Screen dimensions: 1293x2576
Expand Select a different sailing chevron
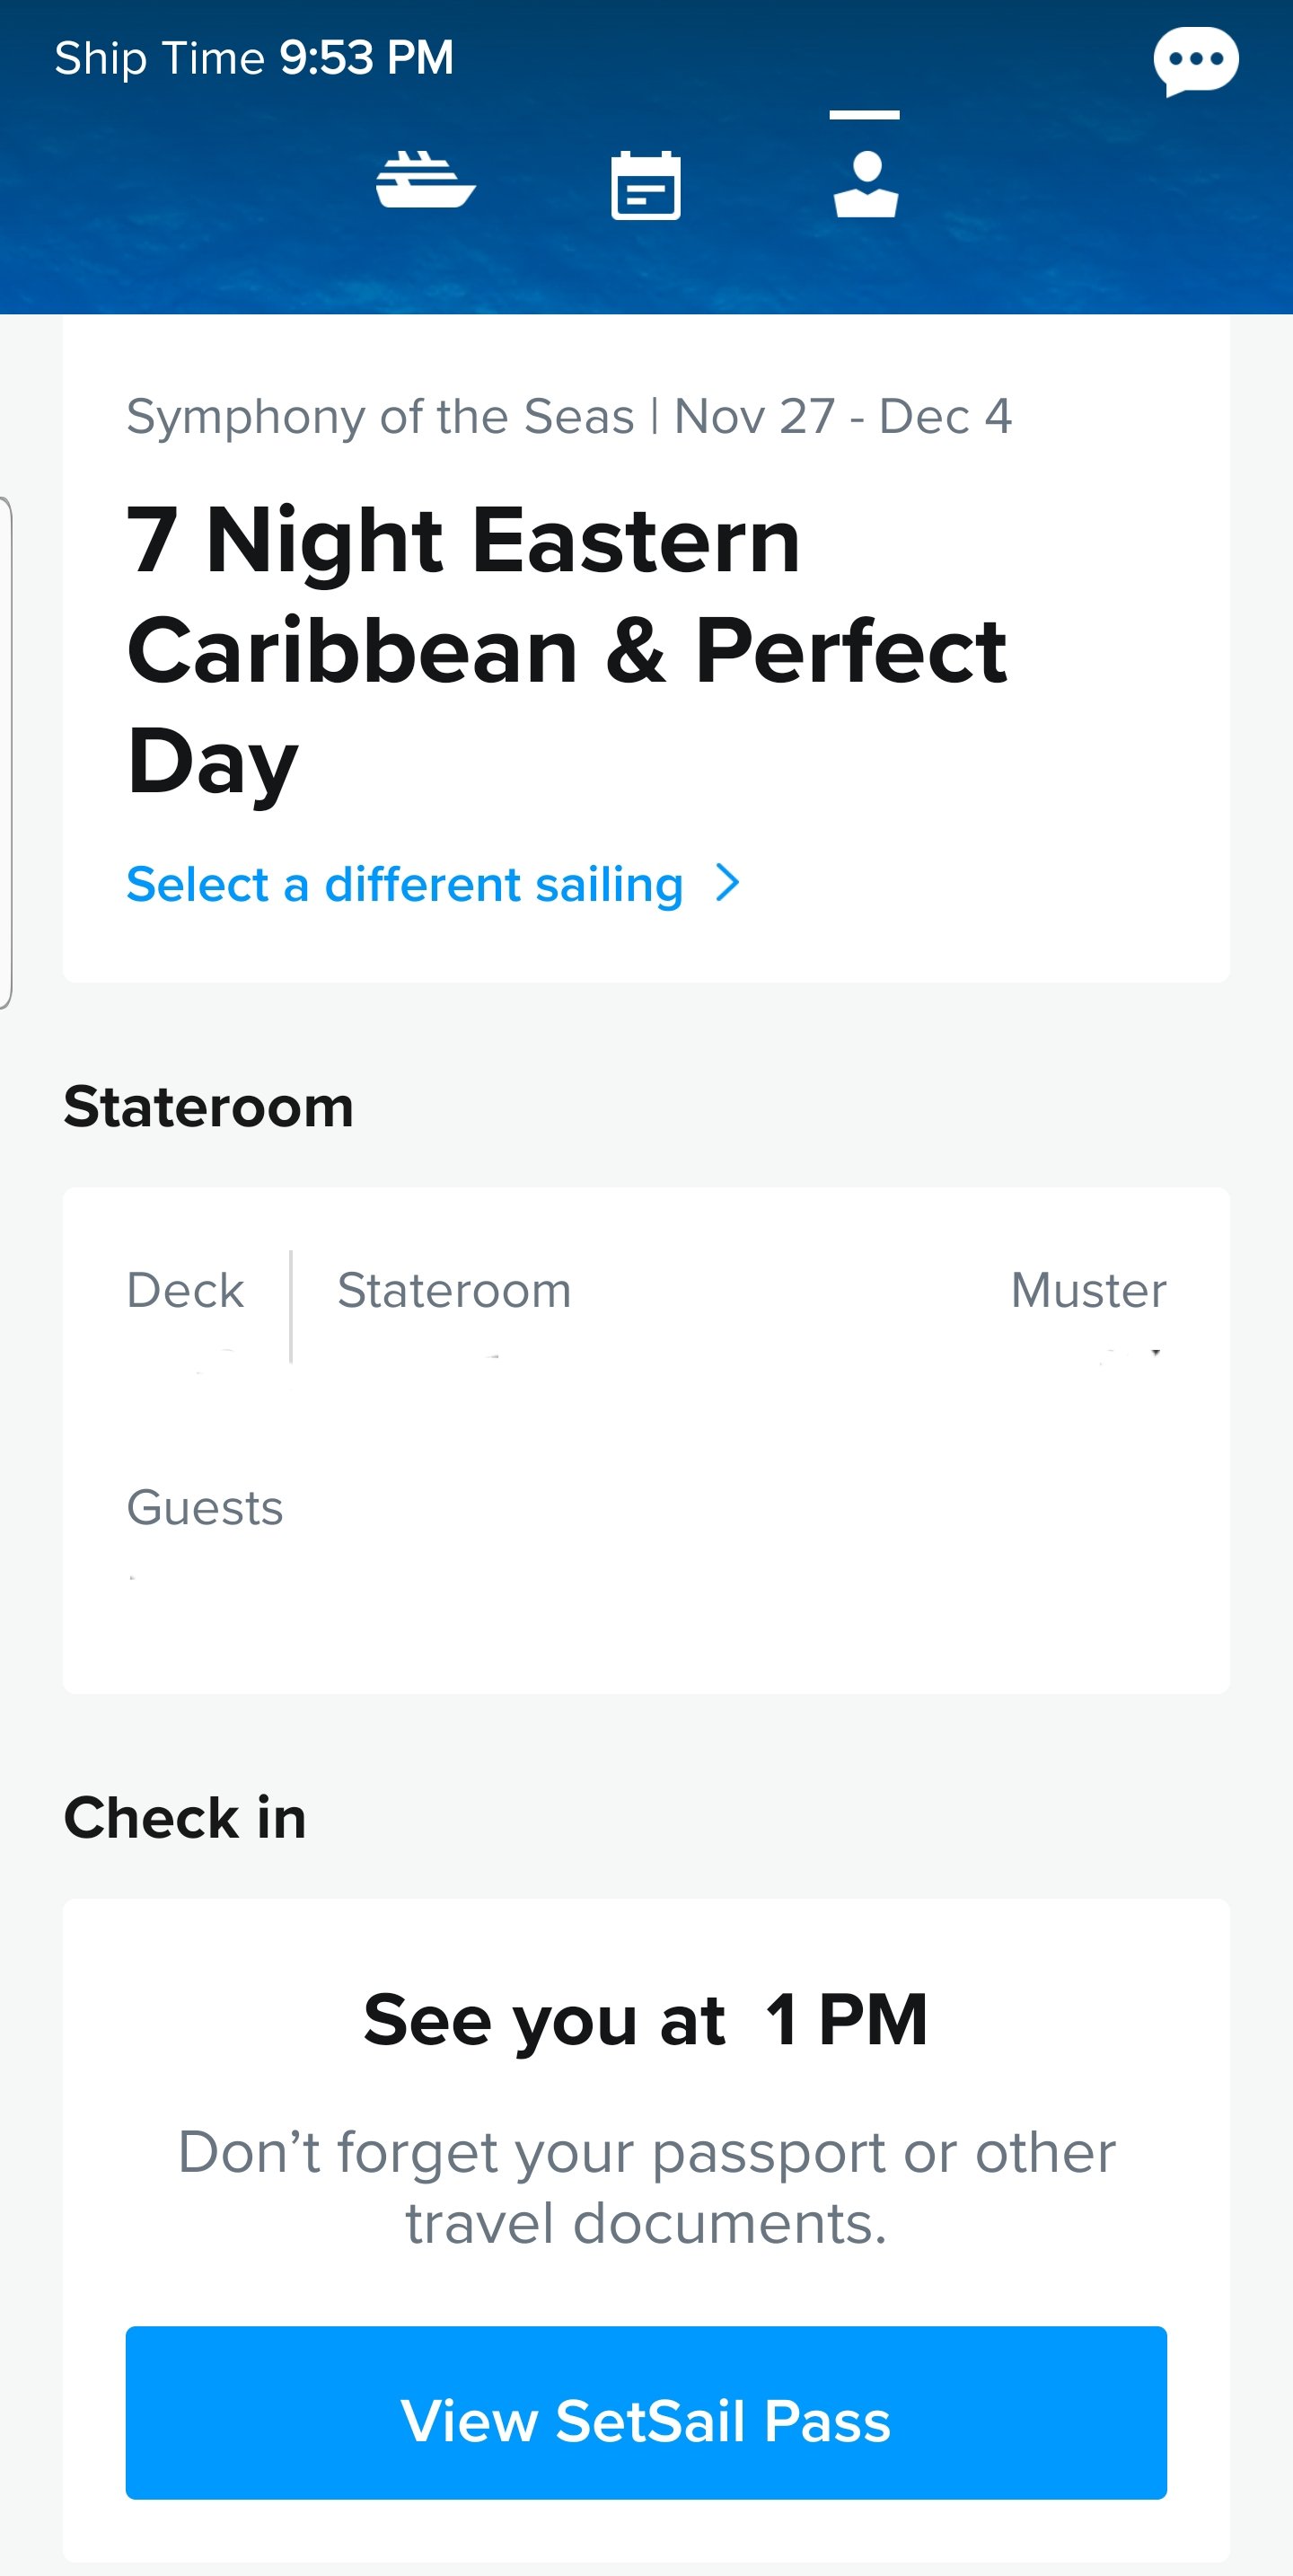pyautogui.click(x=729, y=884)
